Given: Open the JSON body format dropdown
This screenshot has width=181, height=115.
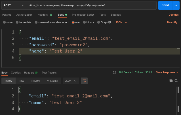Looking at the screenshot, I should coord(121,22).
